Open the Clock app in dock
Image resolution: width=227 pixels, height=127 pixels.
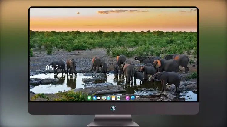tap(99, 98)
